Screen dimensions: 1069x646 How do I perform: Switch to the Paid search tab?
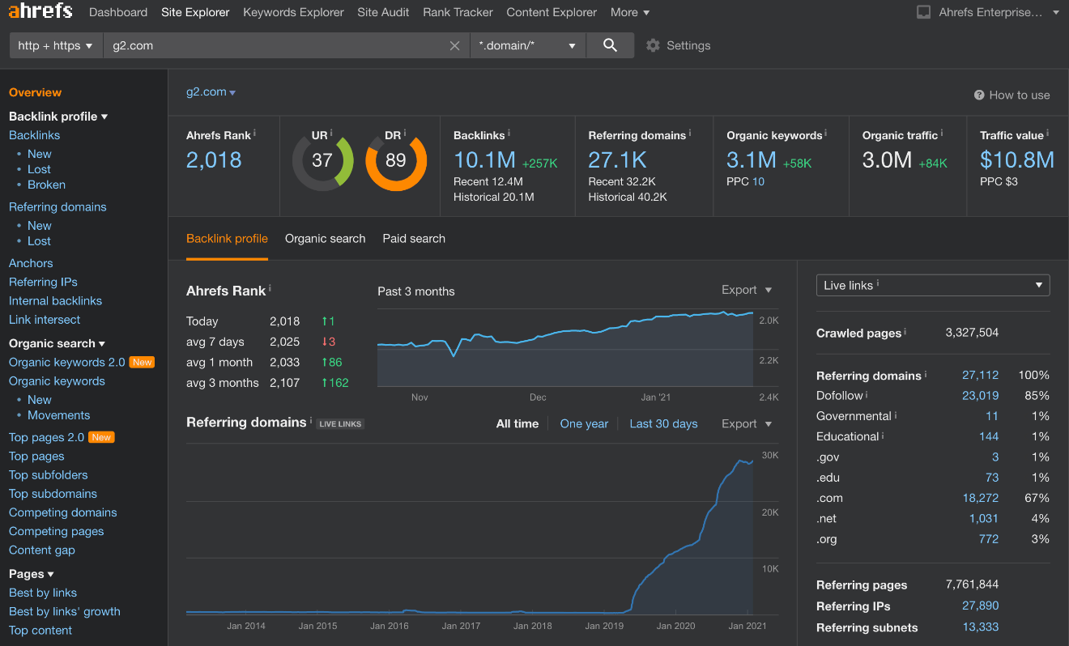click(414, 239)
